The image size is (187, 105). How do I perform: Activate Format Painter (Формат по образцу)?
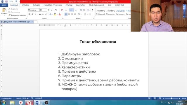tap(17, 15)
